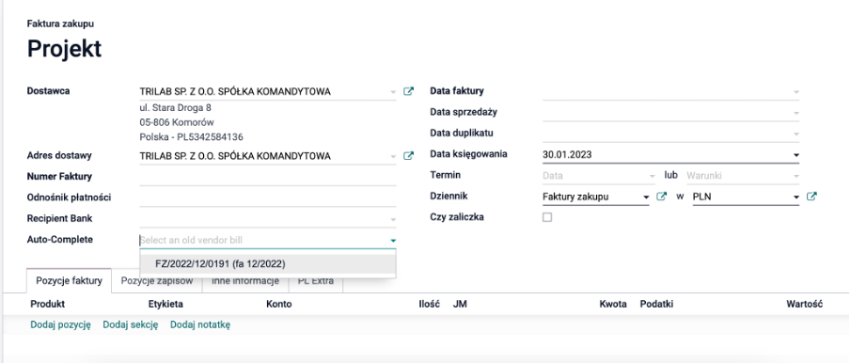
Task: Open external link next to Dziennik field
Action: click(661, 197)
